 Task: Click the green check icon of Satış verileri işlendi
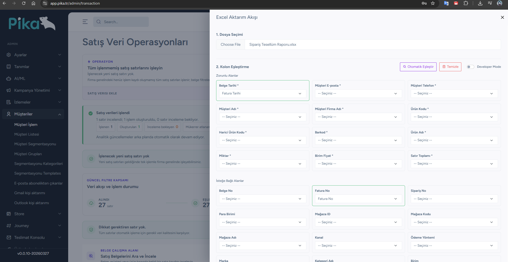click(91, 113)
